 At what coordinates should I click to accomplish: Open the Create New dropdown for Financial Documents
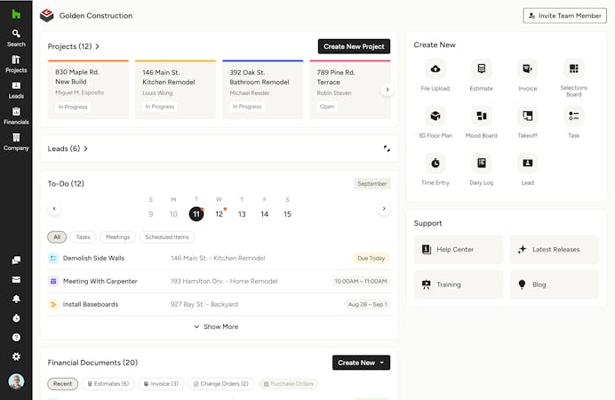point(361,363)
